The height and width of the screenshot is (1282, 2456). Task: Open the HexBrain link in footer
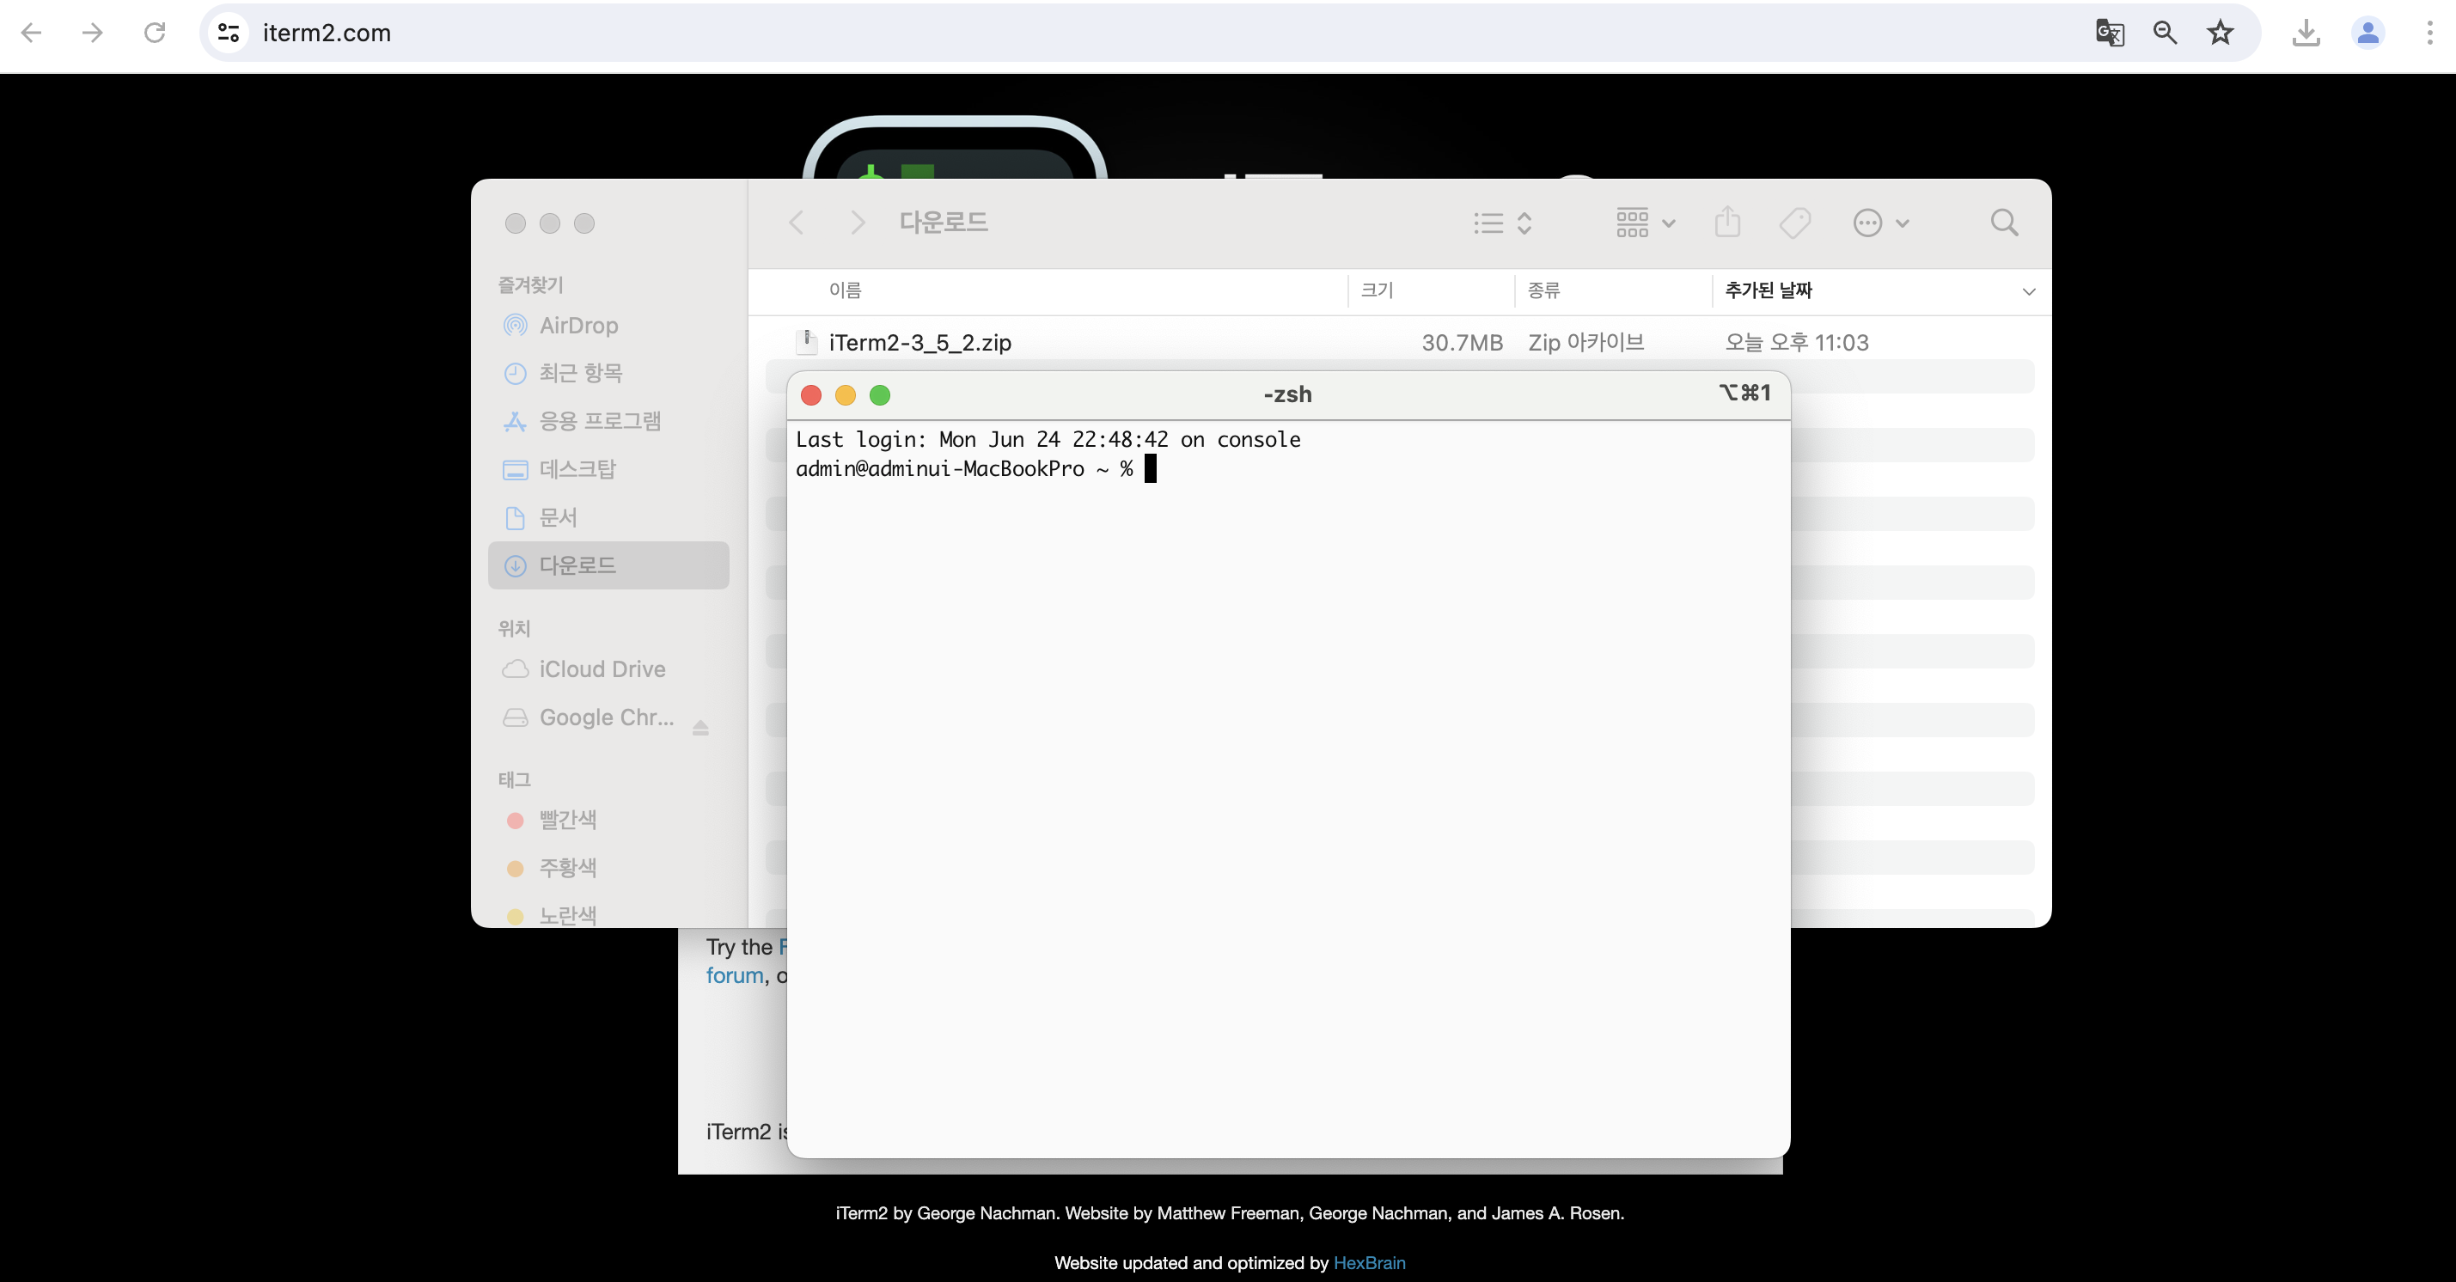1369,1263
